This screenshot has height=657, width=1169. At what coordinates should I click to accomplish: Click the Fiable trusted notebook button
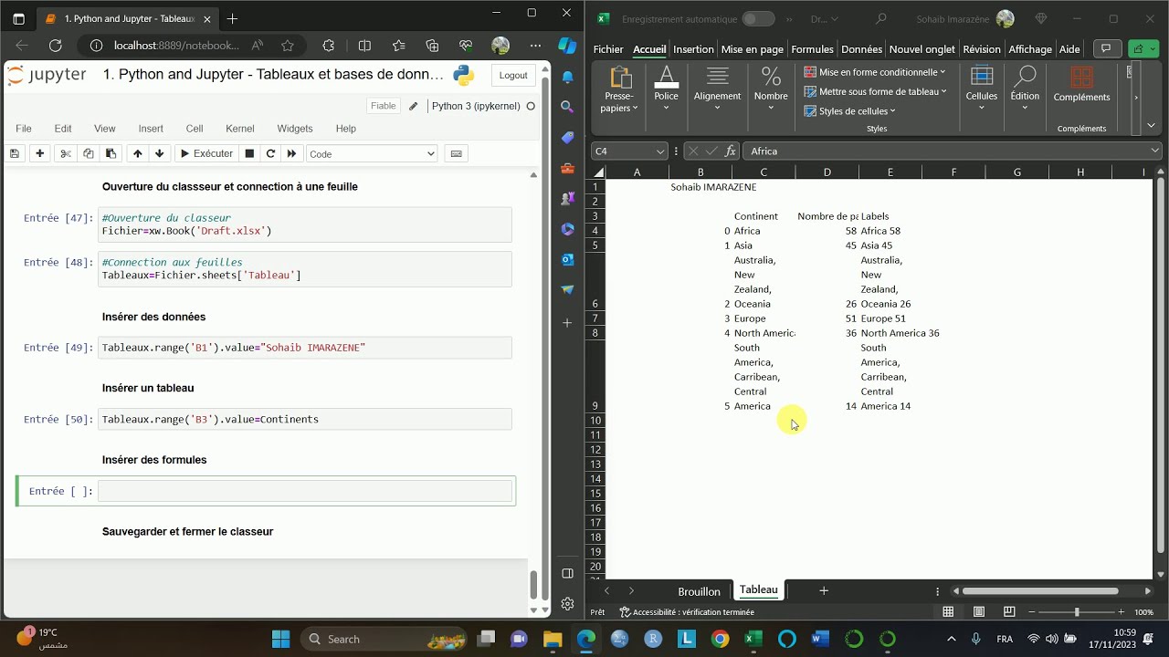[x=384, y=106]
